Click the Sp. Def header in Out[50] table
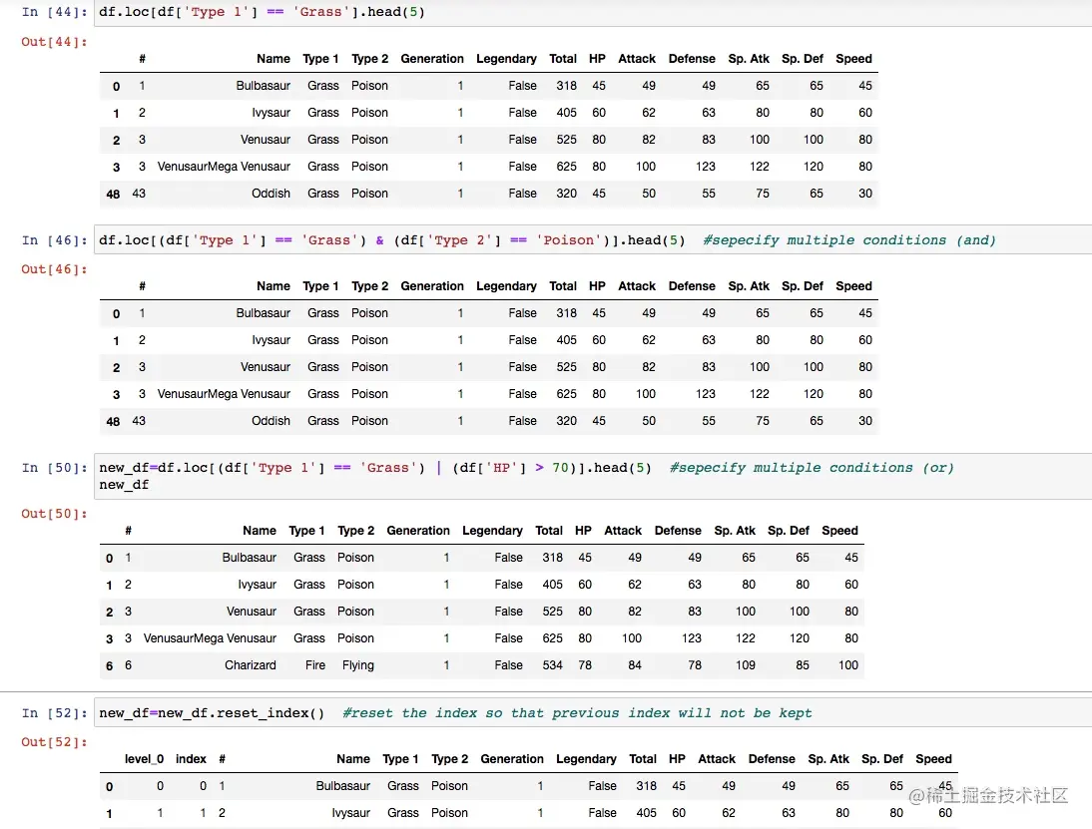 point(789,531)
